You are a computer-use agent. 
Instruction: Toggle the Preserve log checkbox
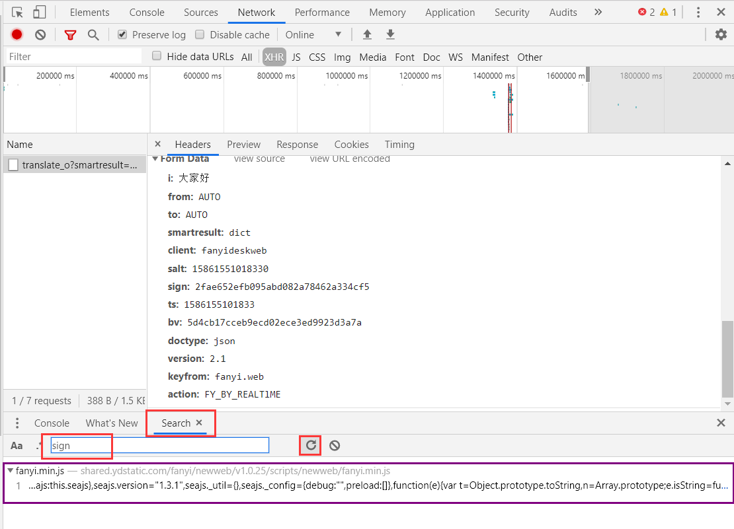click(122, 34)
